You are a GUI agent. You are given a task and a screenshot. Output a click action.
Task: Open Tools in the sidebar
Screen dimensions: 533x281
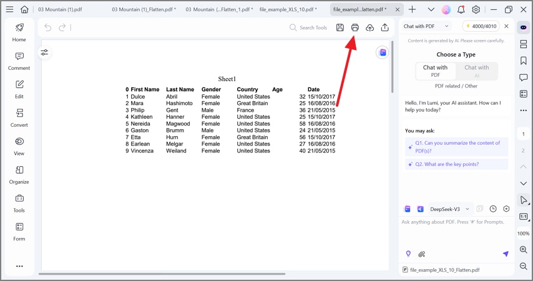(x=19, y=204)
